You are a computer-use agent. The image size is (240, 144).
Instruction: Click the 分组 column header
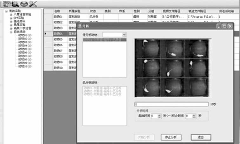coord(154,11)
